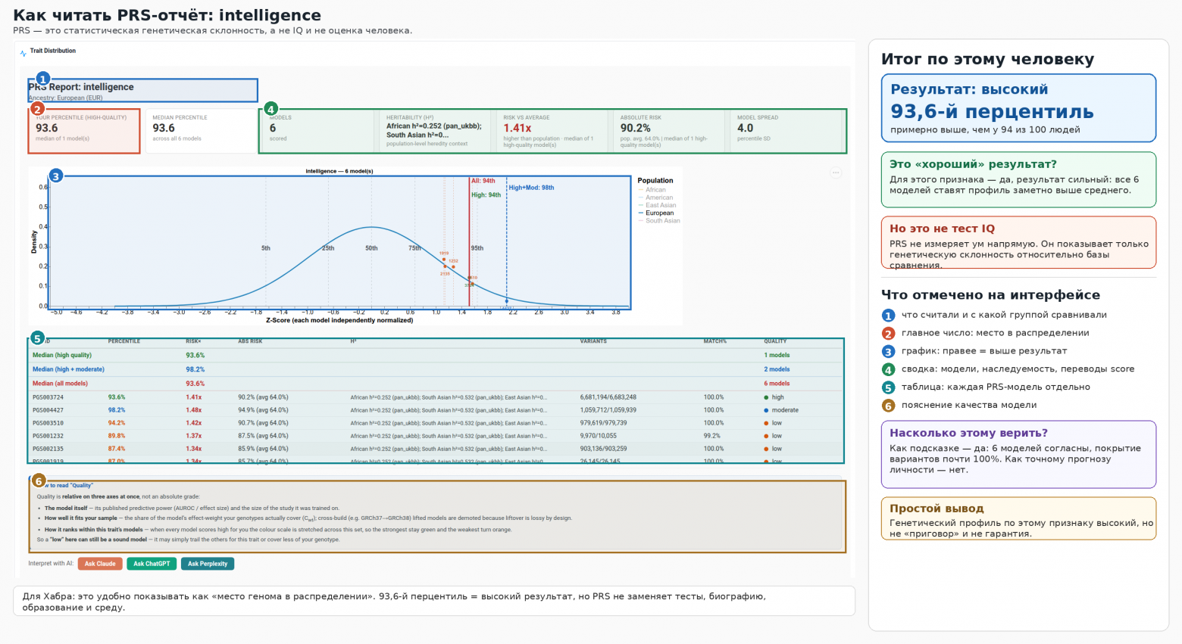This screenshot has height=644, width=1182.
Task: Click badge 4 above the Models stat
Action: click(x=270, y=109)
